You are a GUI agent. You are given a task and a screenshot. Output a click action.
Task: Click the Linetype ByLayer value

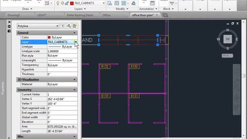[x=63, y=46]
